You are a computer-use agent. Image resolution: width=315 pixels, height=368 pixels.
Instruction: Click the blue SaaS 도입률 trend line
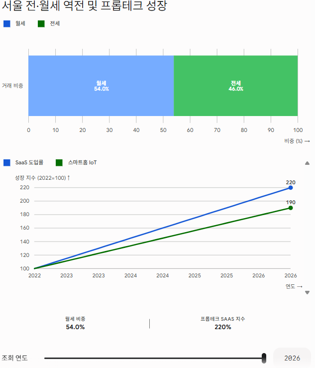pyautogui.click(x=163, y=228)
